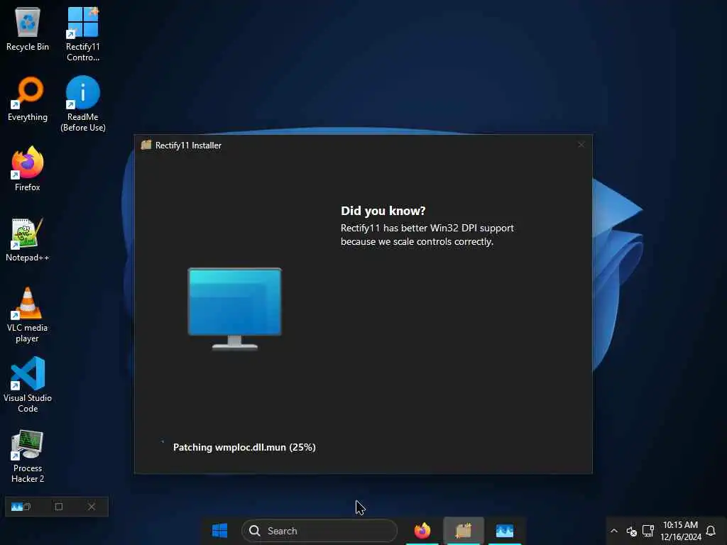
Task: Open the clock showing 10:15 AM
Action: tap(681, 531)
